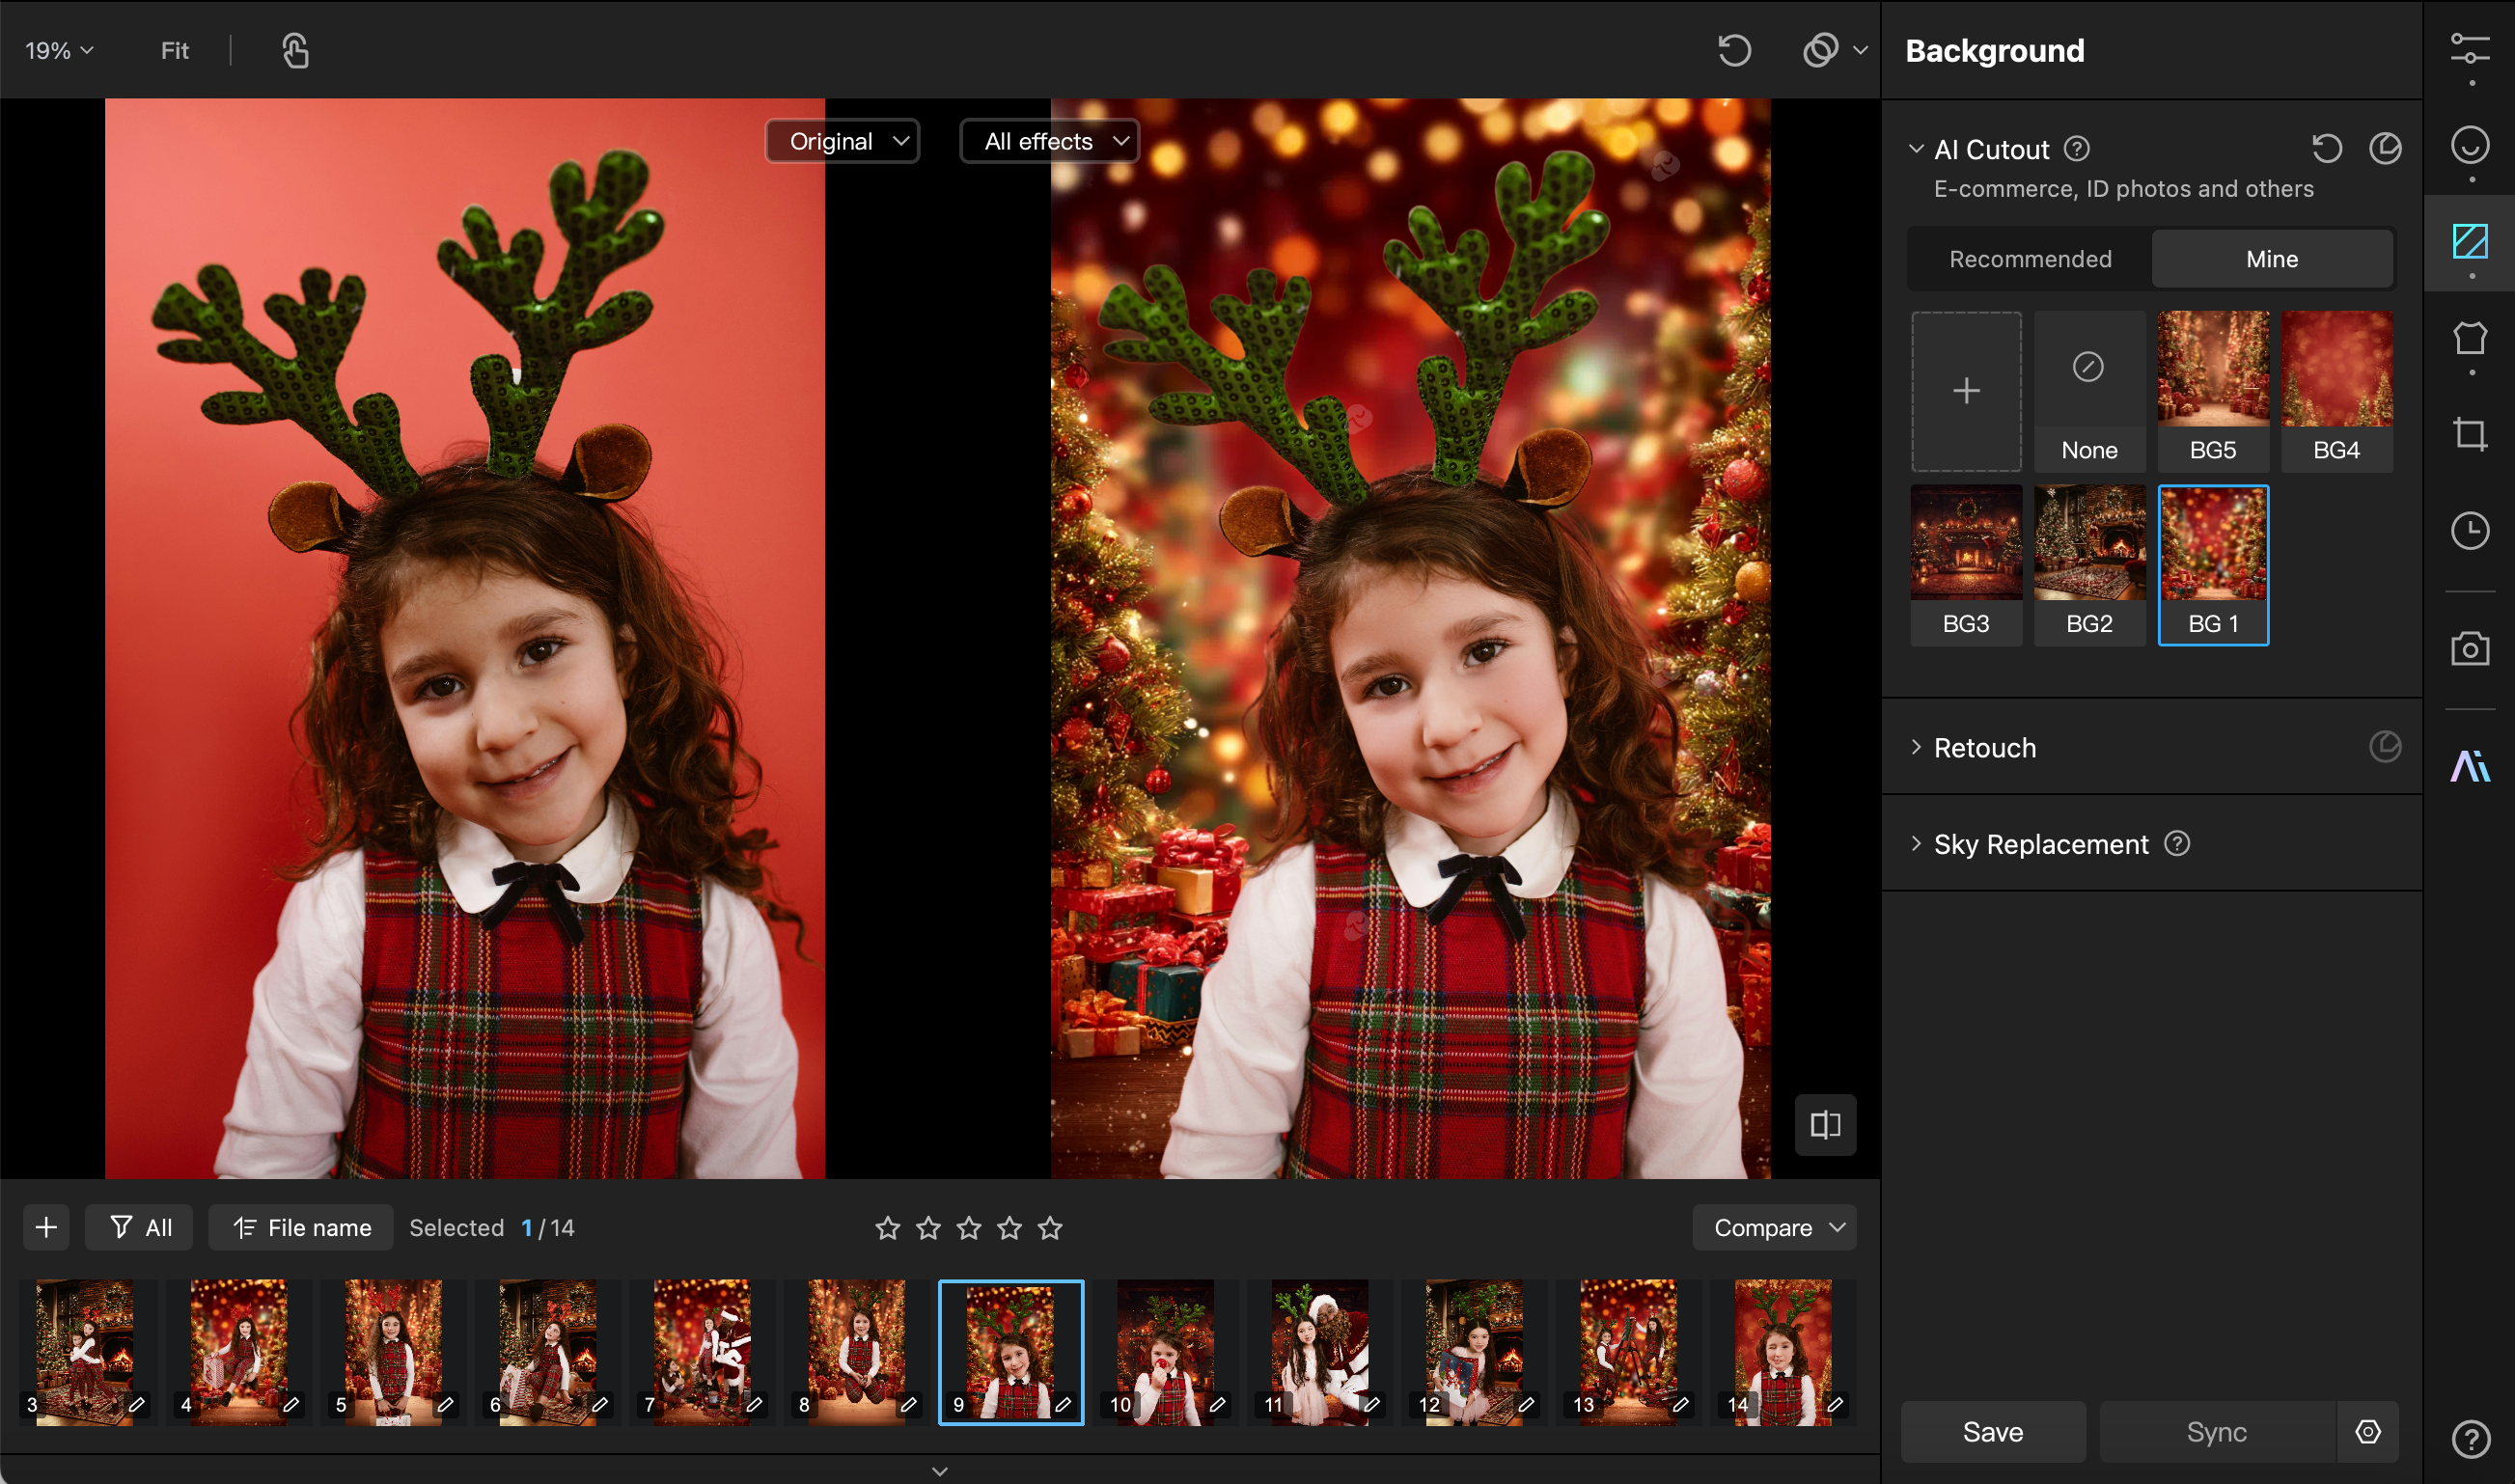Click the Fit zoom button

pyautogui.click(x=174, y=51)
